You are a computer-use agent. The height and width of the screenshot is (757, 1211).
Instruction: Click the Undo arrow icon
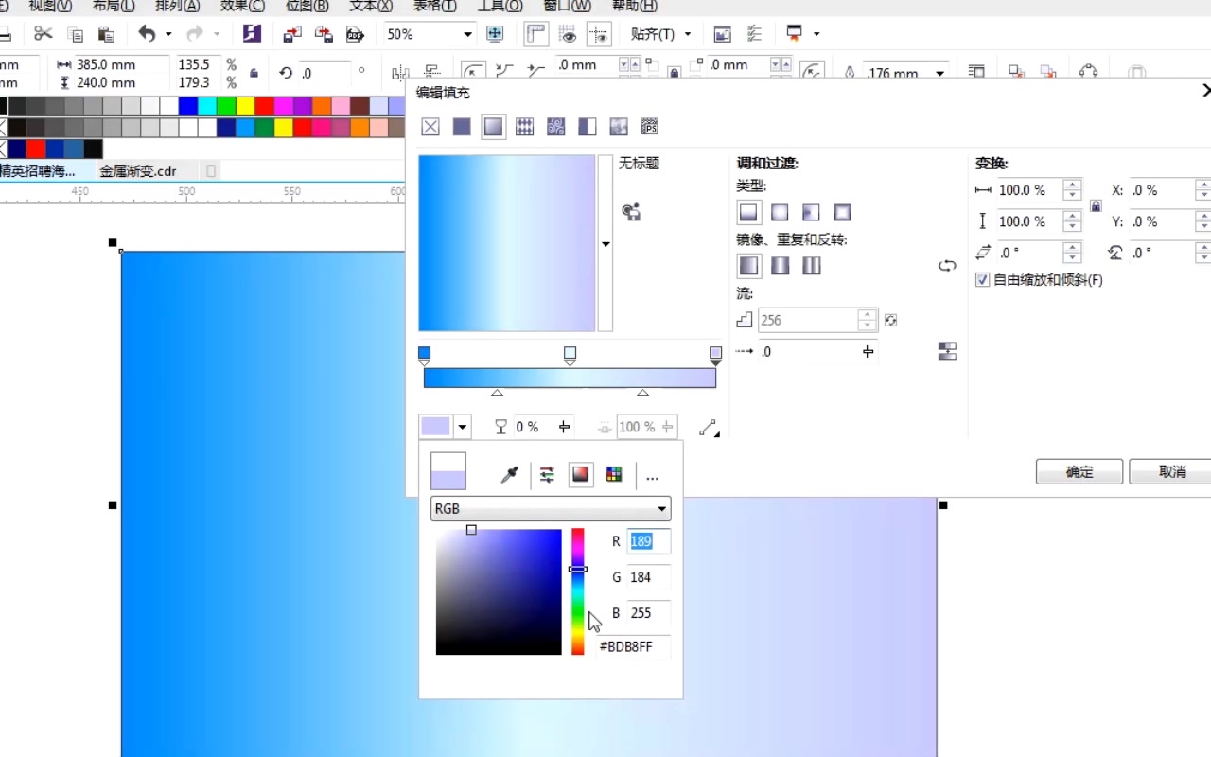click(147, 34)
